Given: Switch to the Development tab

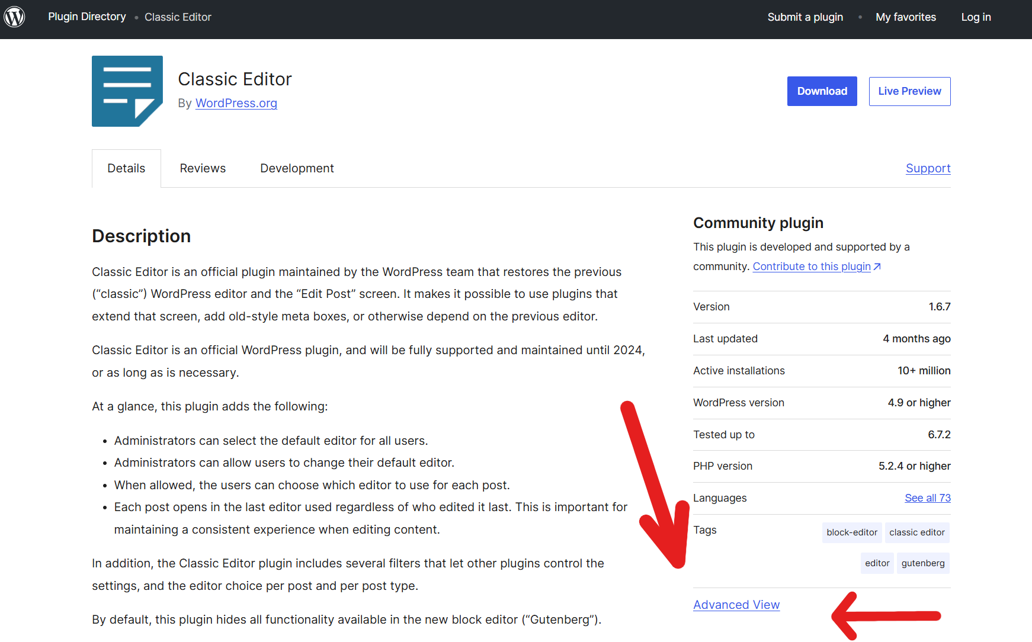Looking at the screenshot, I should pyautogui.click(x=297, y=168).
